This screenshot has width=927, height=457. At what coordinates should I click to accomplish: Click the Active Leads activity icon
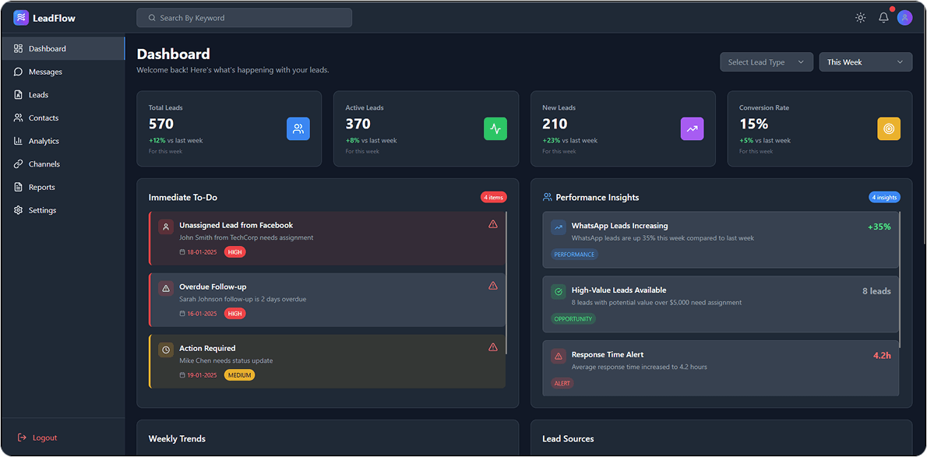495,128
